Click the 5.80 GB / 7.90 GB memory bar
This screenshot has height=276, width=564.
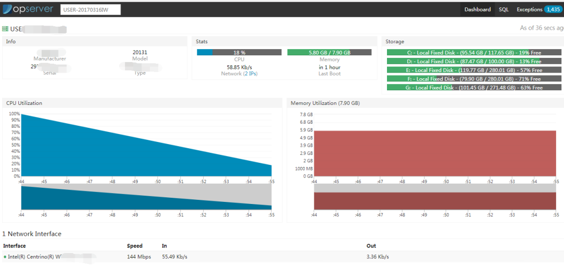(329, 53)
